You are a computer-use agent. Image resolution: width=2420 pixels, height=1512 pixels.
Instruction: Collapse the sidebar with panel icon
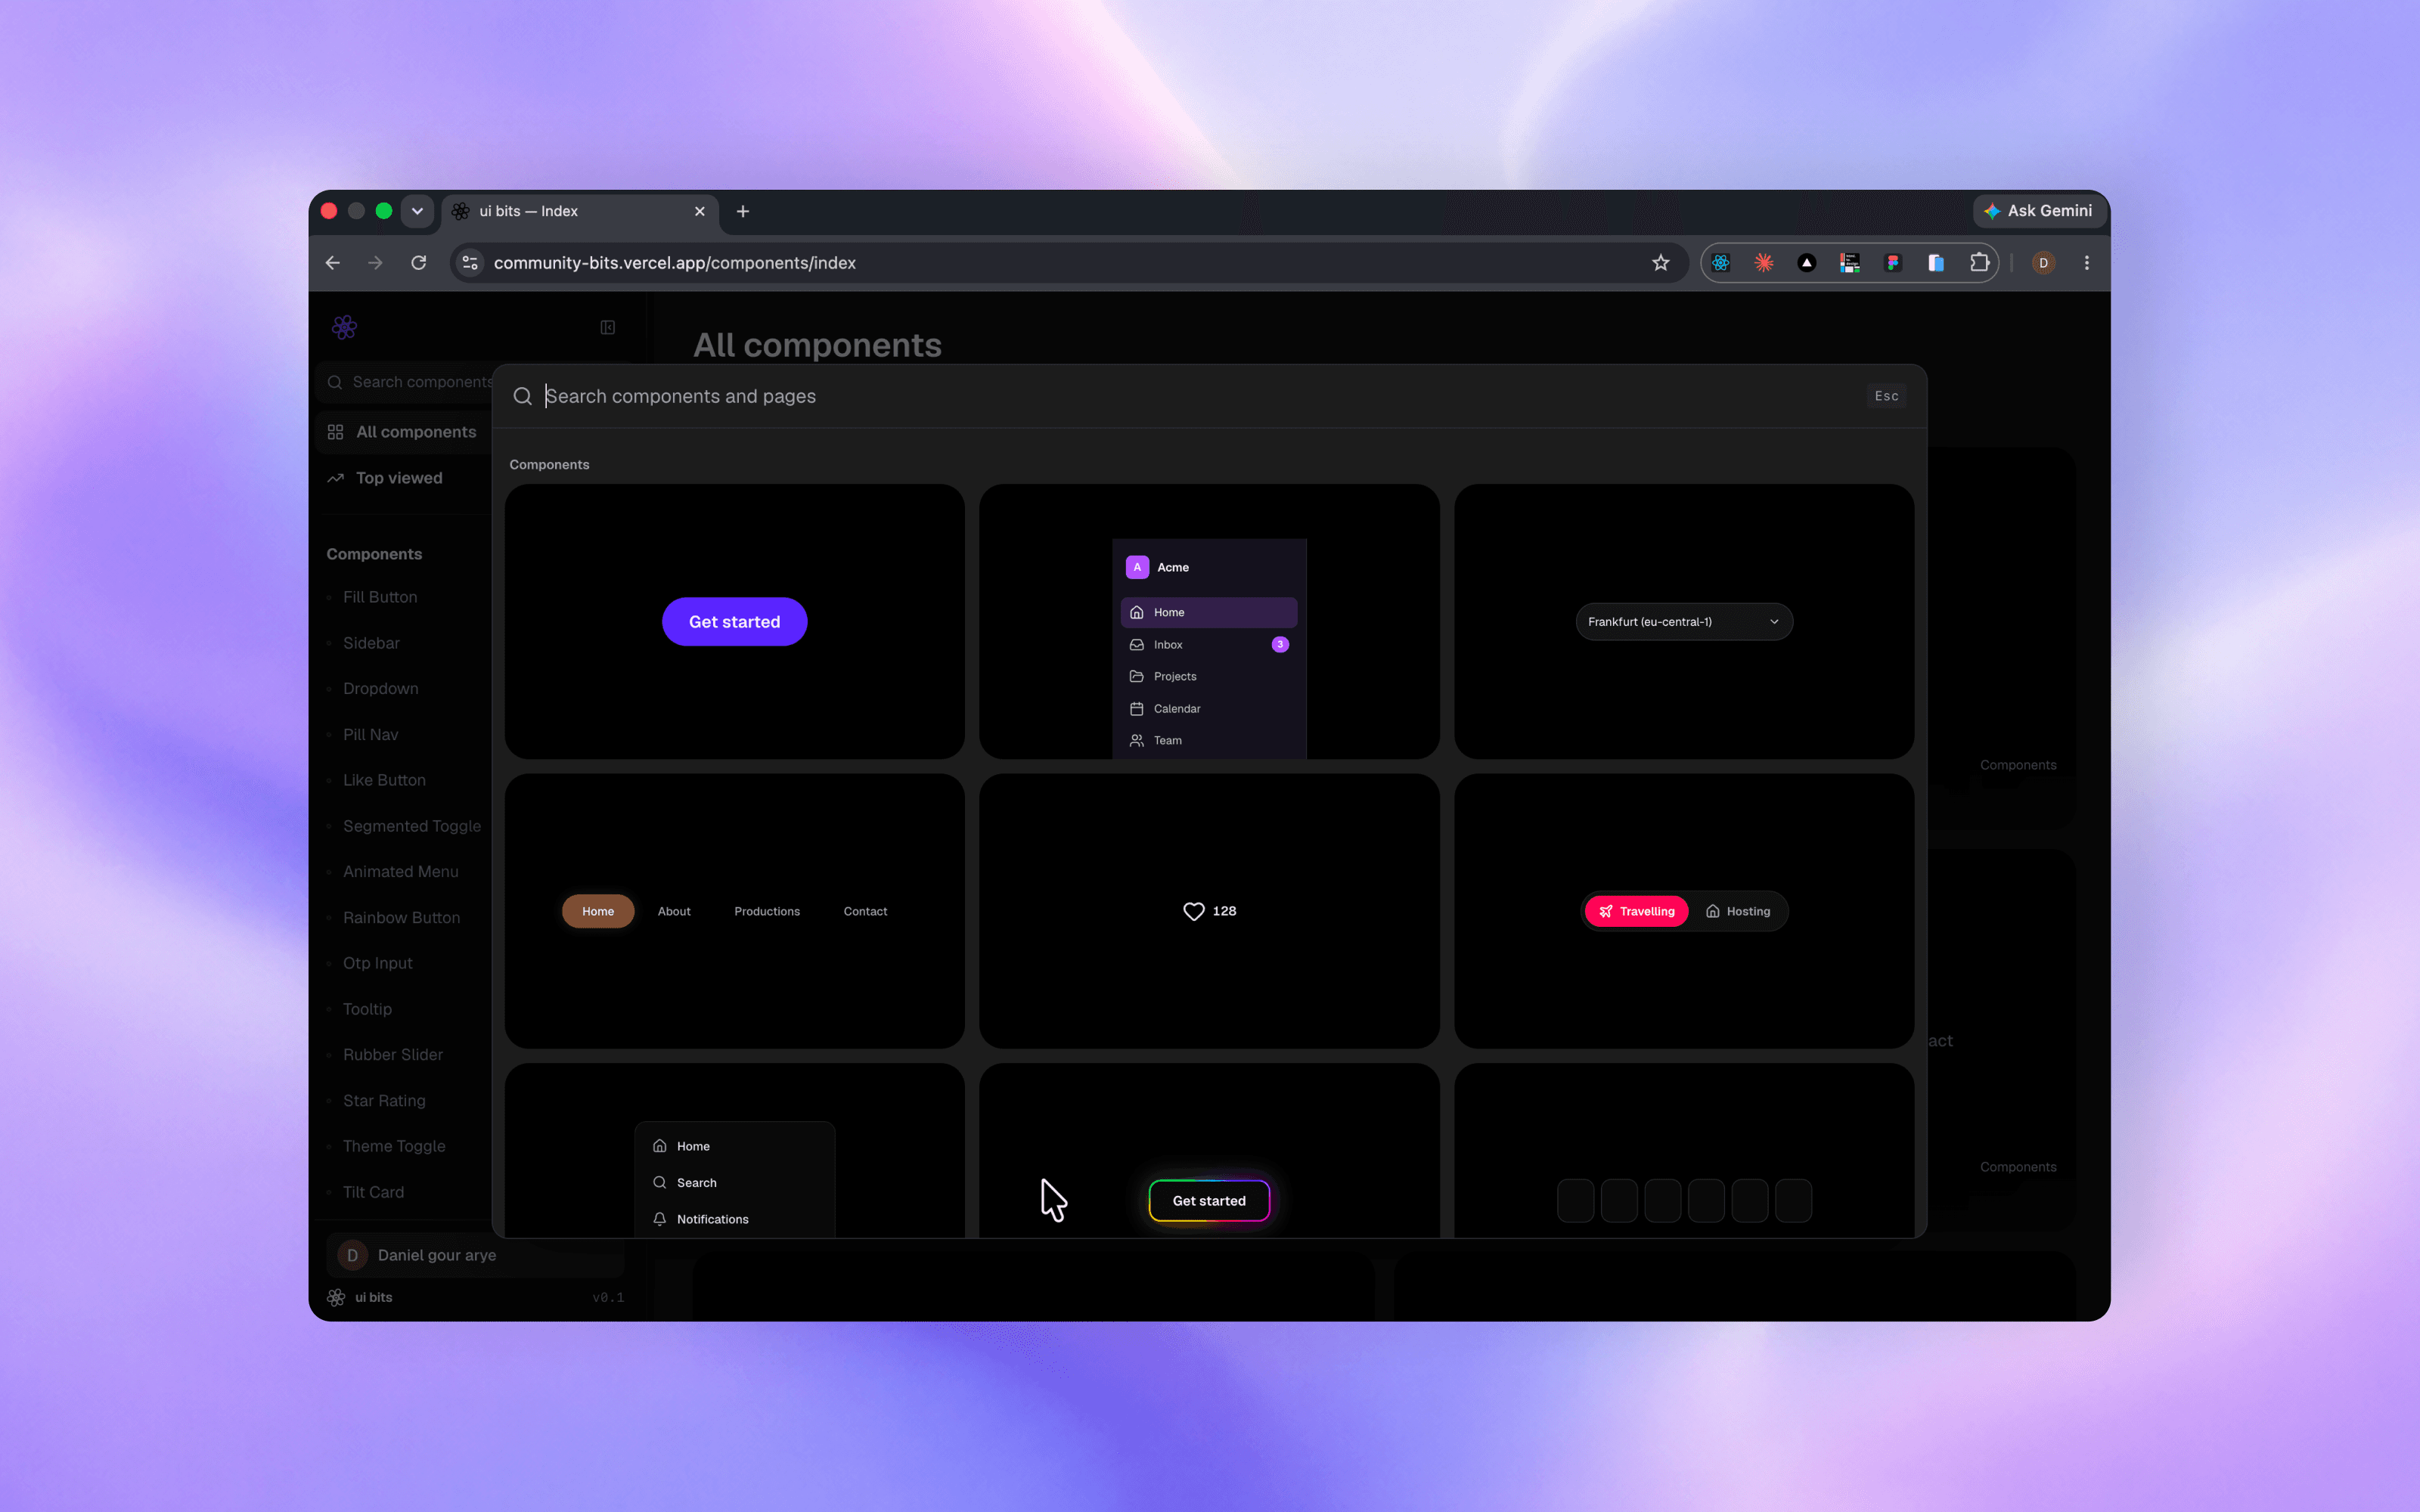tap(607, 327)
